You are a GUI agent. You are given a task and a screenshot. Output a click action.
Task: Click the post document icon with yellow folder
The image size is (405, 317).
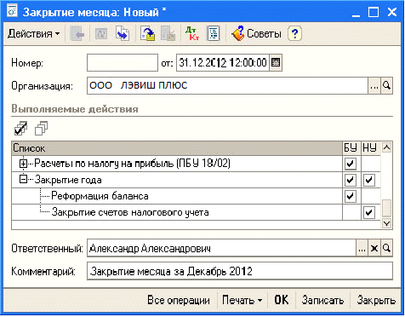point(148,34)
